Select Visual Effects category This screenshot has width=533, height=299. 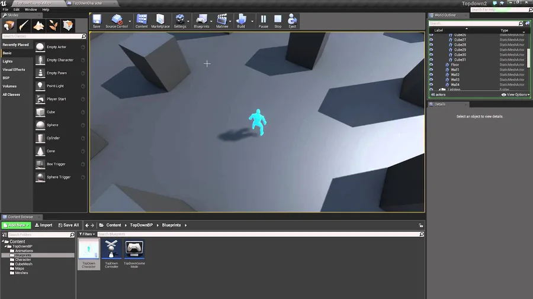(14, 70)
